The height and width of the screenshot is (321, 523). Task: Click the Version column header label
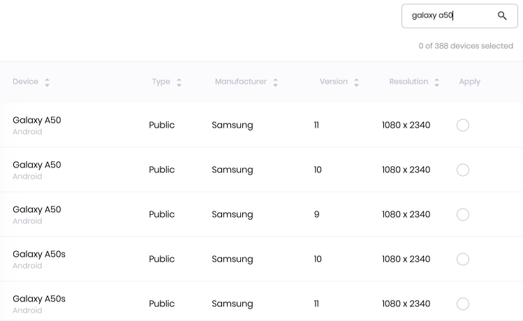(334, 82)
